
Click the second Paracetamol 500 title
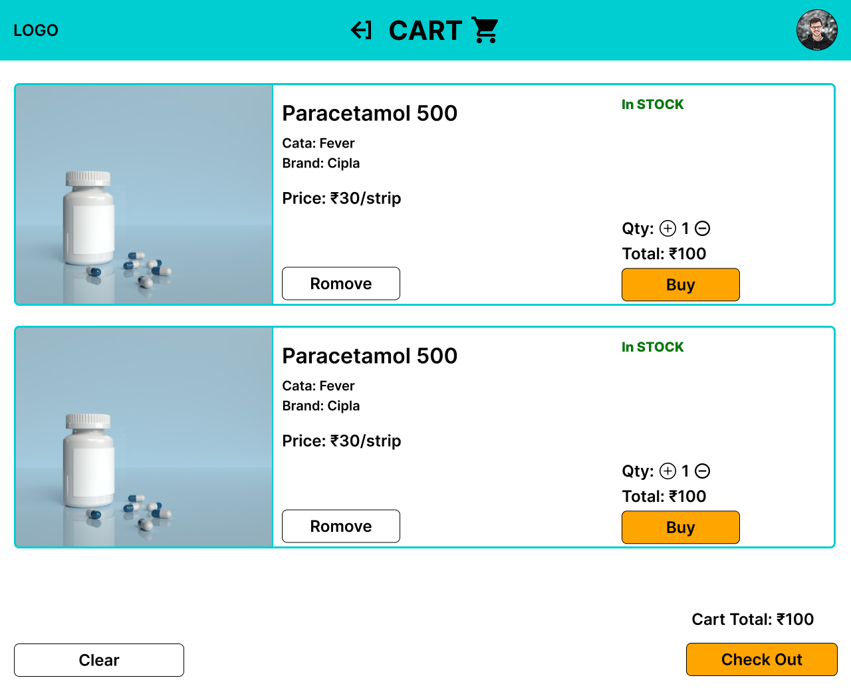click(370, 356)
